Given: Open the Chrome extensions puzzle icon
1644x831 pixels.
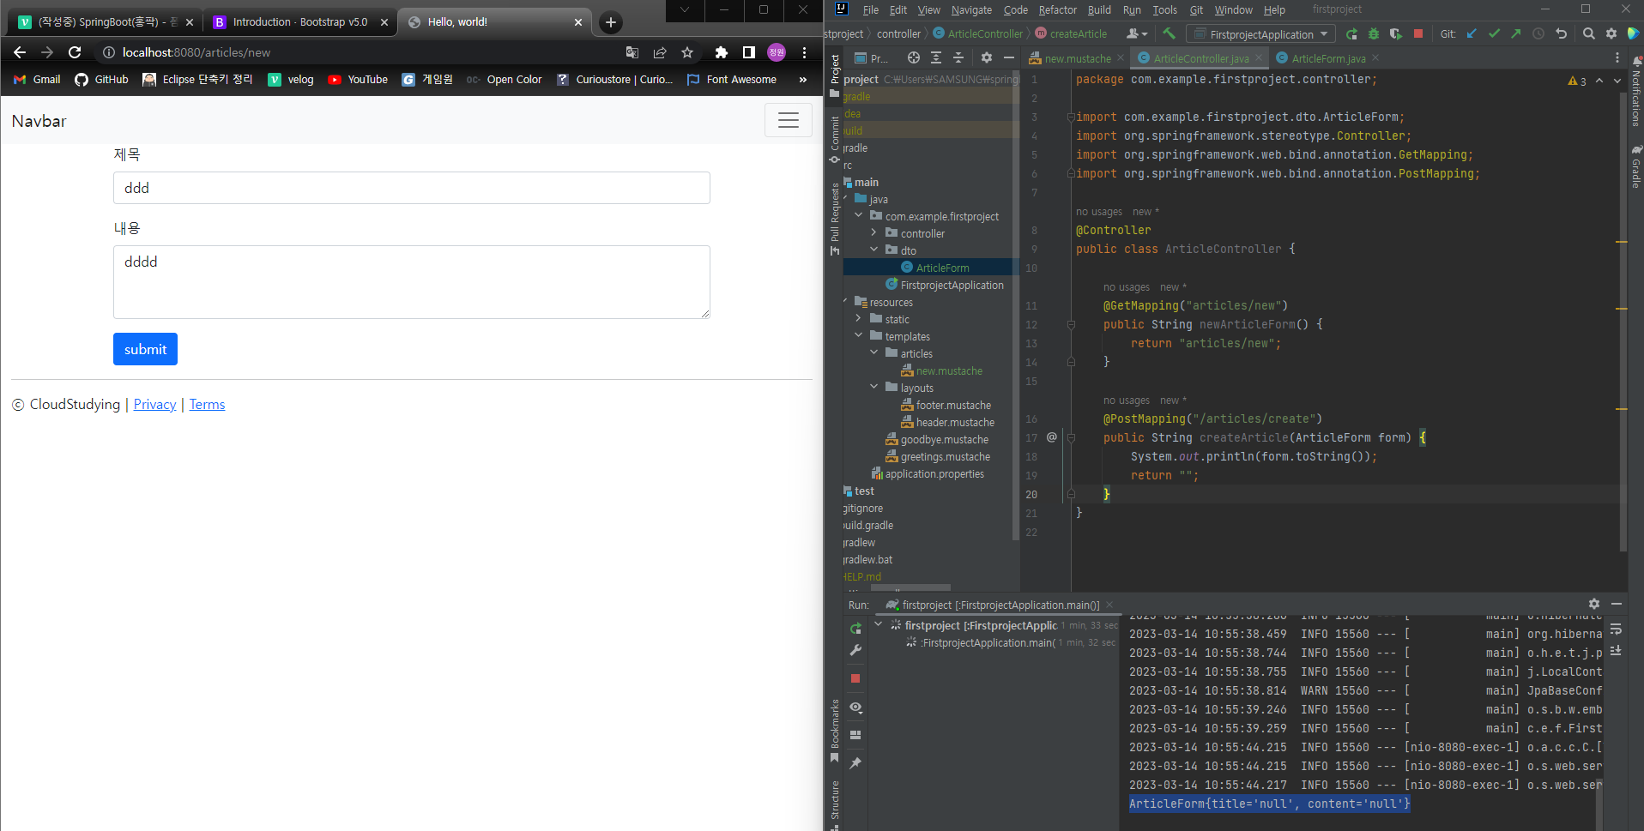Looking at the screenshot, I should coord(721,52).
